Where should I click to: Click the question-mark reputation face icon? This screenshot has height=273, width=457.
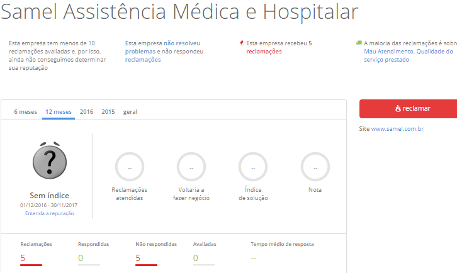(x=50, y=160)
